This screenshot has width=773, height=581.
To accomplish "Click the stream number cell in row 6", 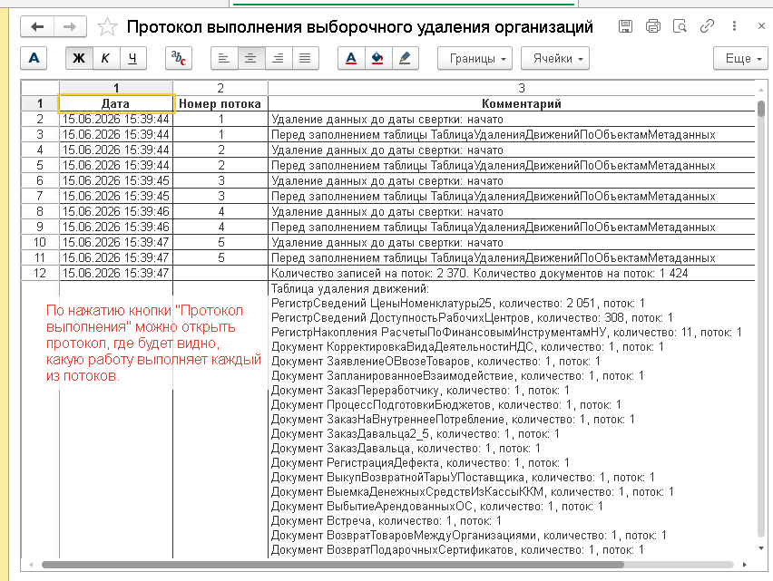I will pos(220,180).
